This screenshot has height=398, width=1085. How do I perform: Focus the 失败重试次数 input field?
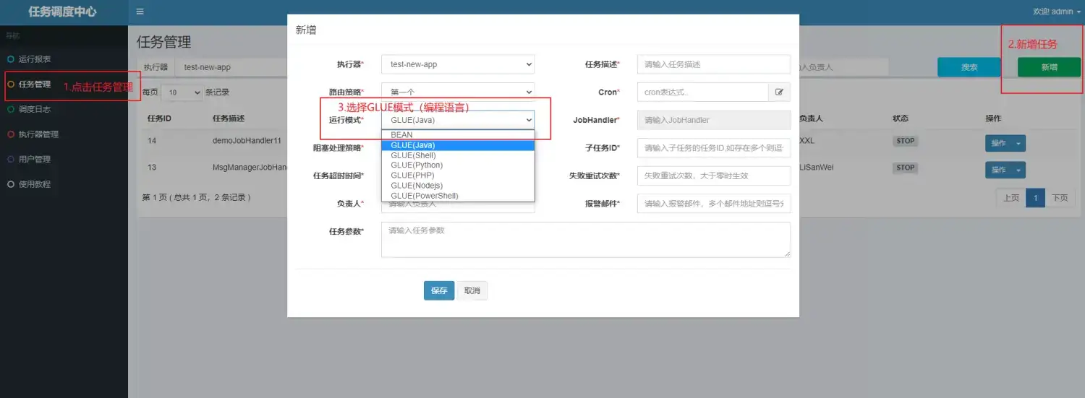[x=714, y=176]
